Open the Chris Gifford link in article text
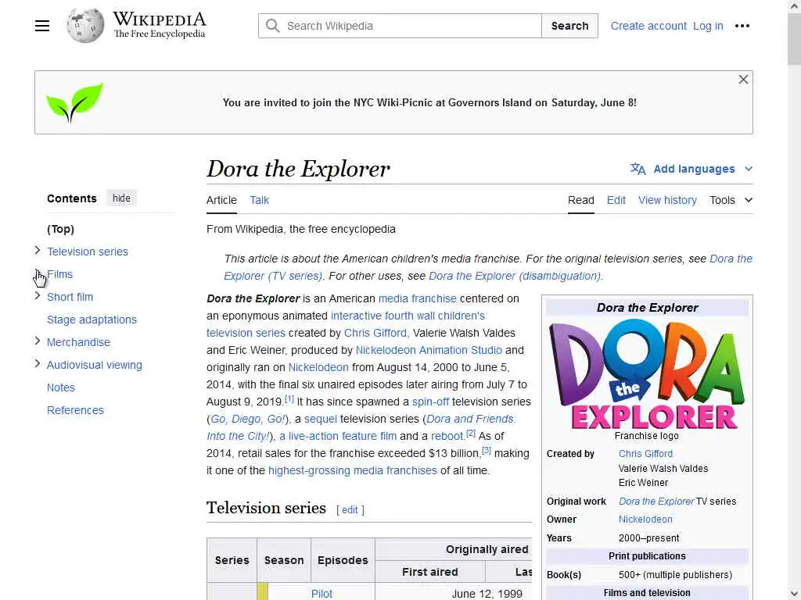 (x=375, y=333)
